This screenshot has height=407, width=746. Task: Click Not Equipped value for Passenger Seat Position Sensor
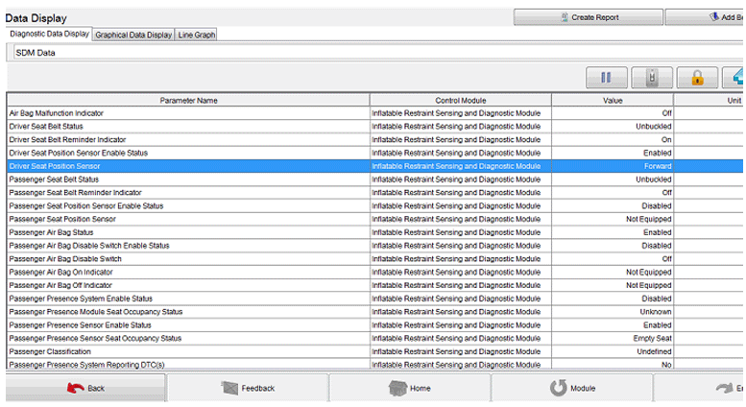point(613,219)
